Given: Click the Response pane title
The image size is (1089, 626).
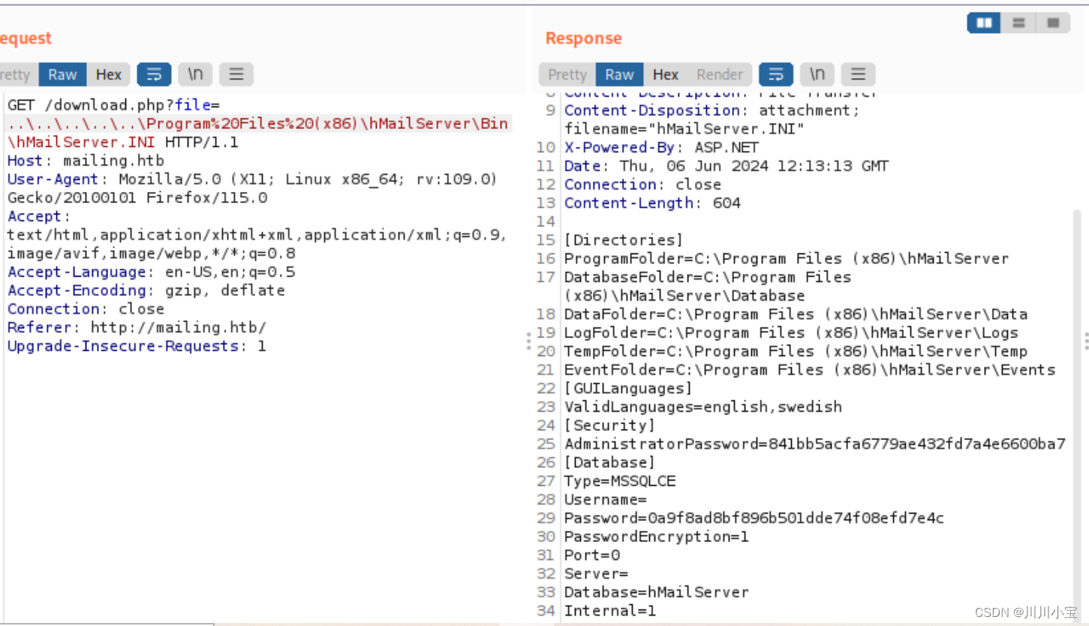Looking at the screenshot, I should coord(584,38).
